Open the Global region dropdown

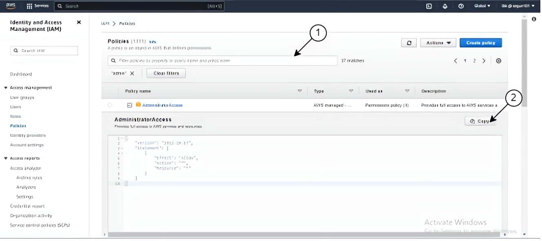[482, 6]
